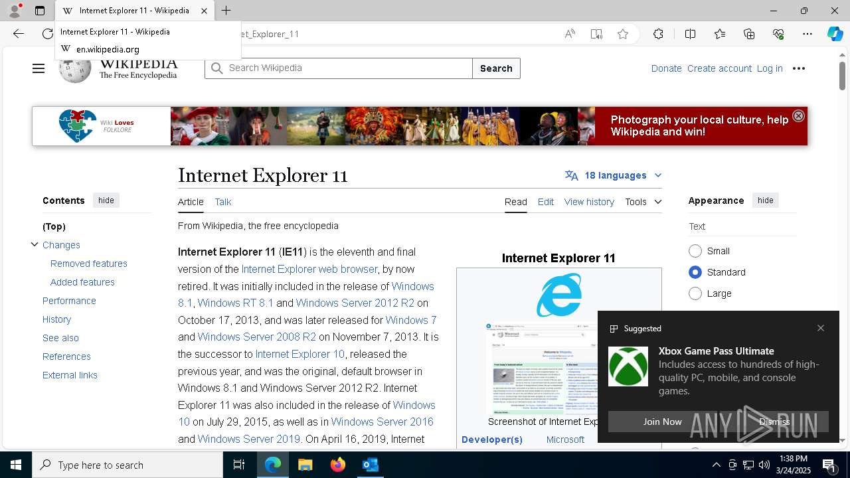The image size is (850, 478).
Task: Open Immersive Reader icon
Action: 596,34
